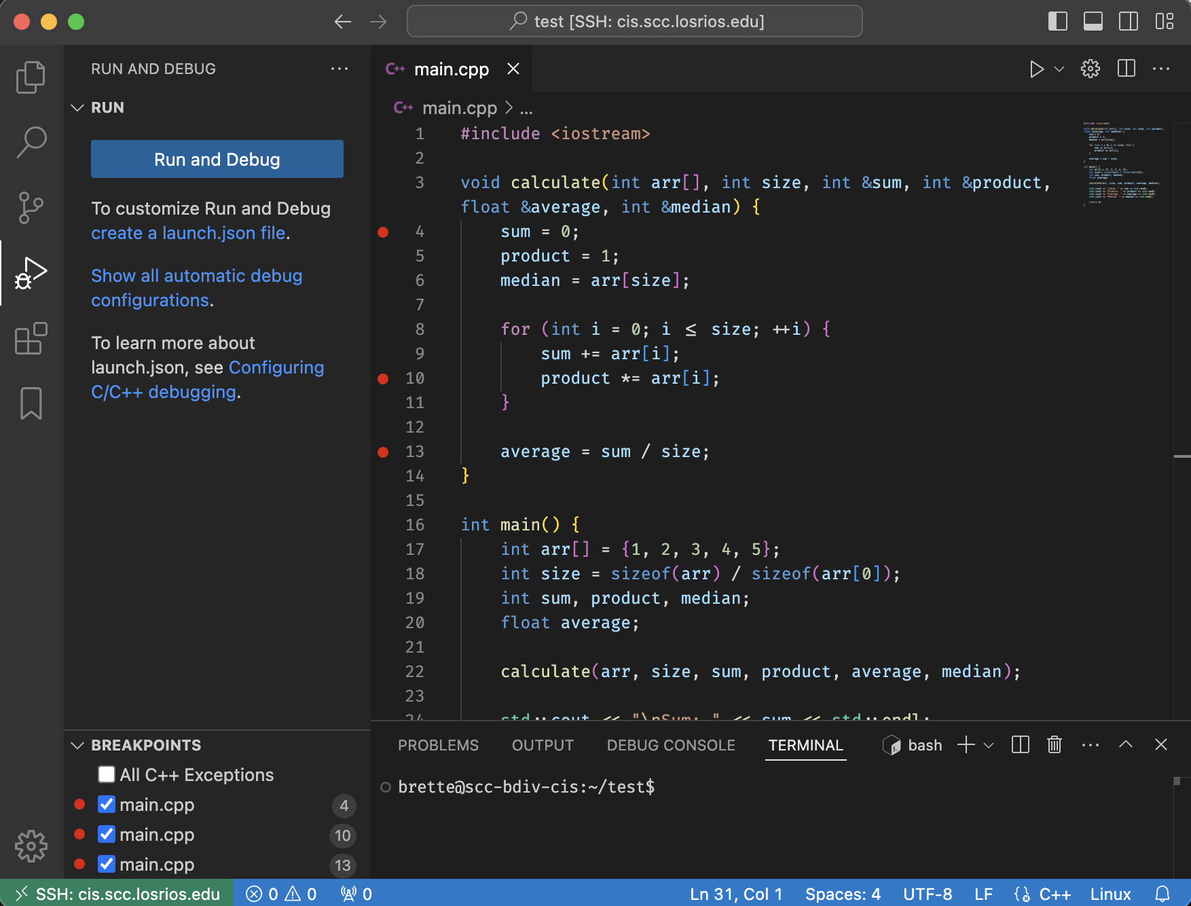The image size is (1191, 906).
Task: Click the Manage gear icon in activity bar
Action: (x=31, y=846)
